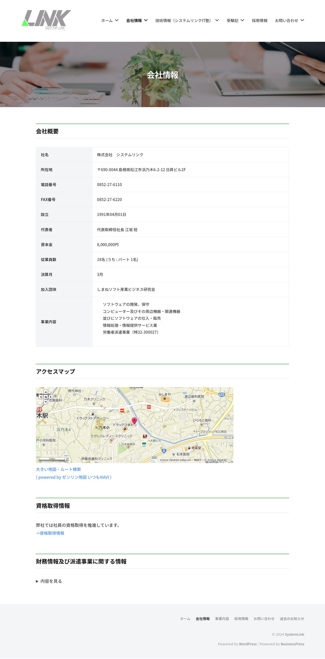This screenshot has height=659, width=325.
Task: Expand the 会社情報 menu chevron
Action: [146, 20]
